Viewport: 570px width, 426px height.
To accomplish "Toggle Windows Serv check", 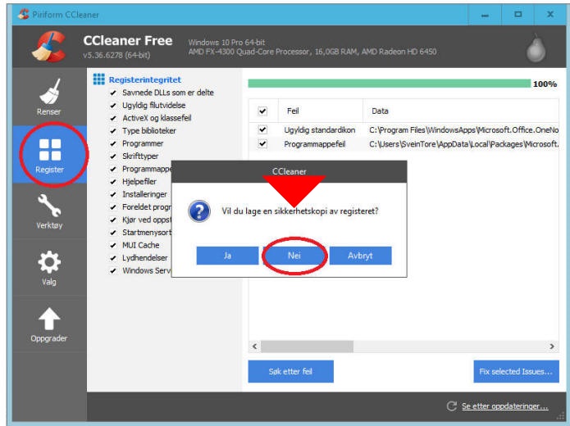I will tap(113, 270).
